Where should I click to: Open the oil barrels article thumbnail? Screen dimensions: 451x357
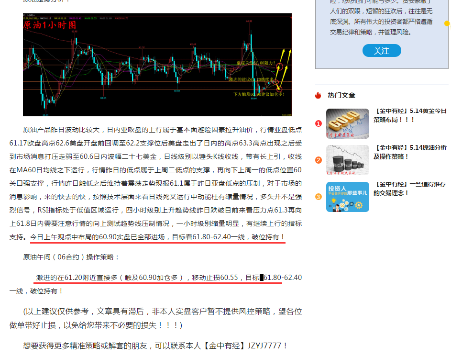[x=348, y=160]
